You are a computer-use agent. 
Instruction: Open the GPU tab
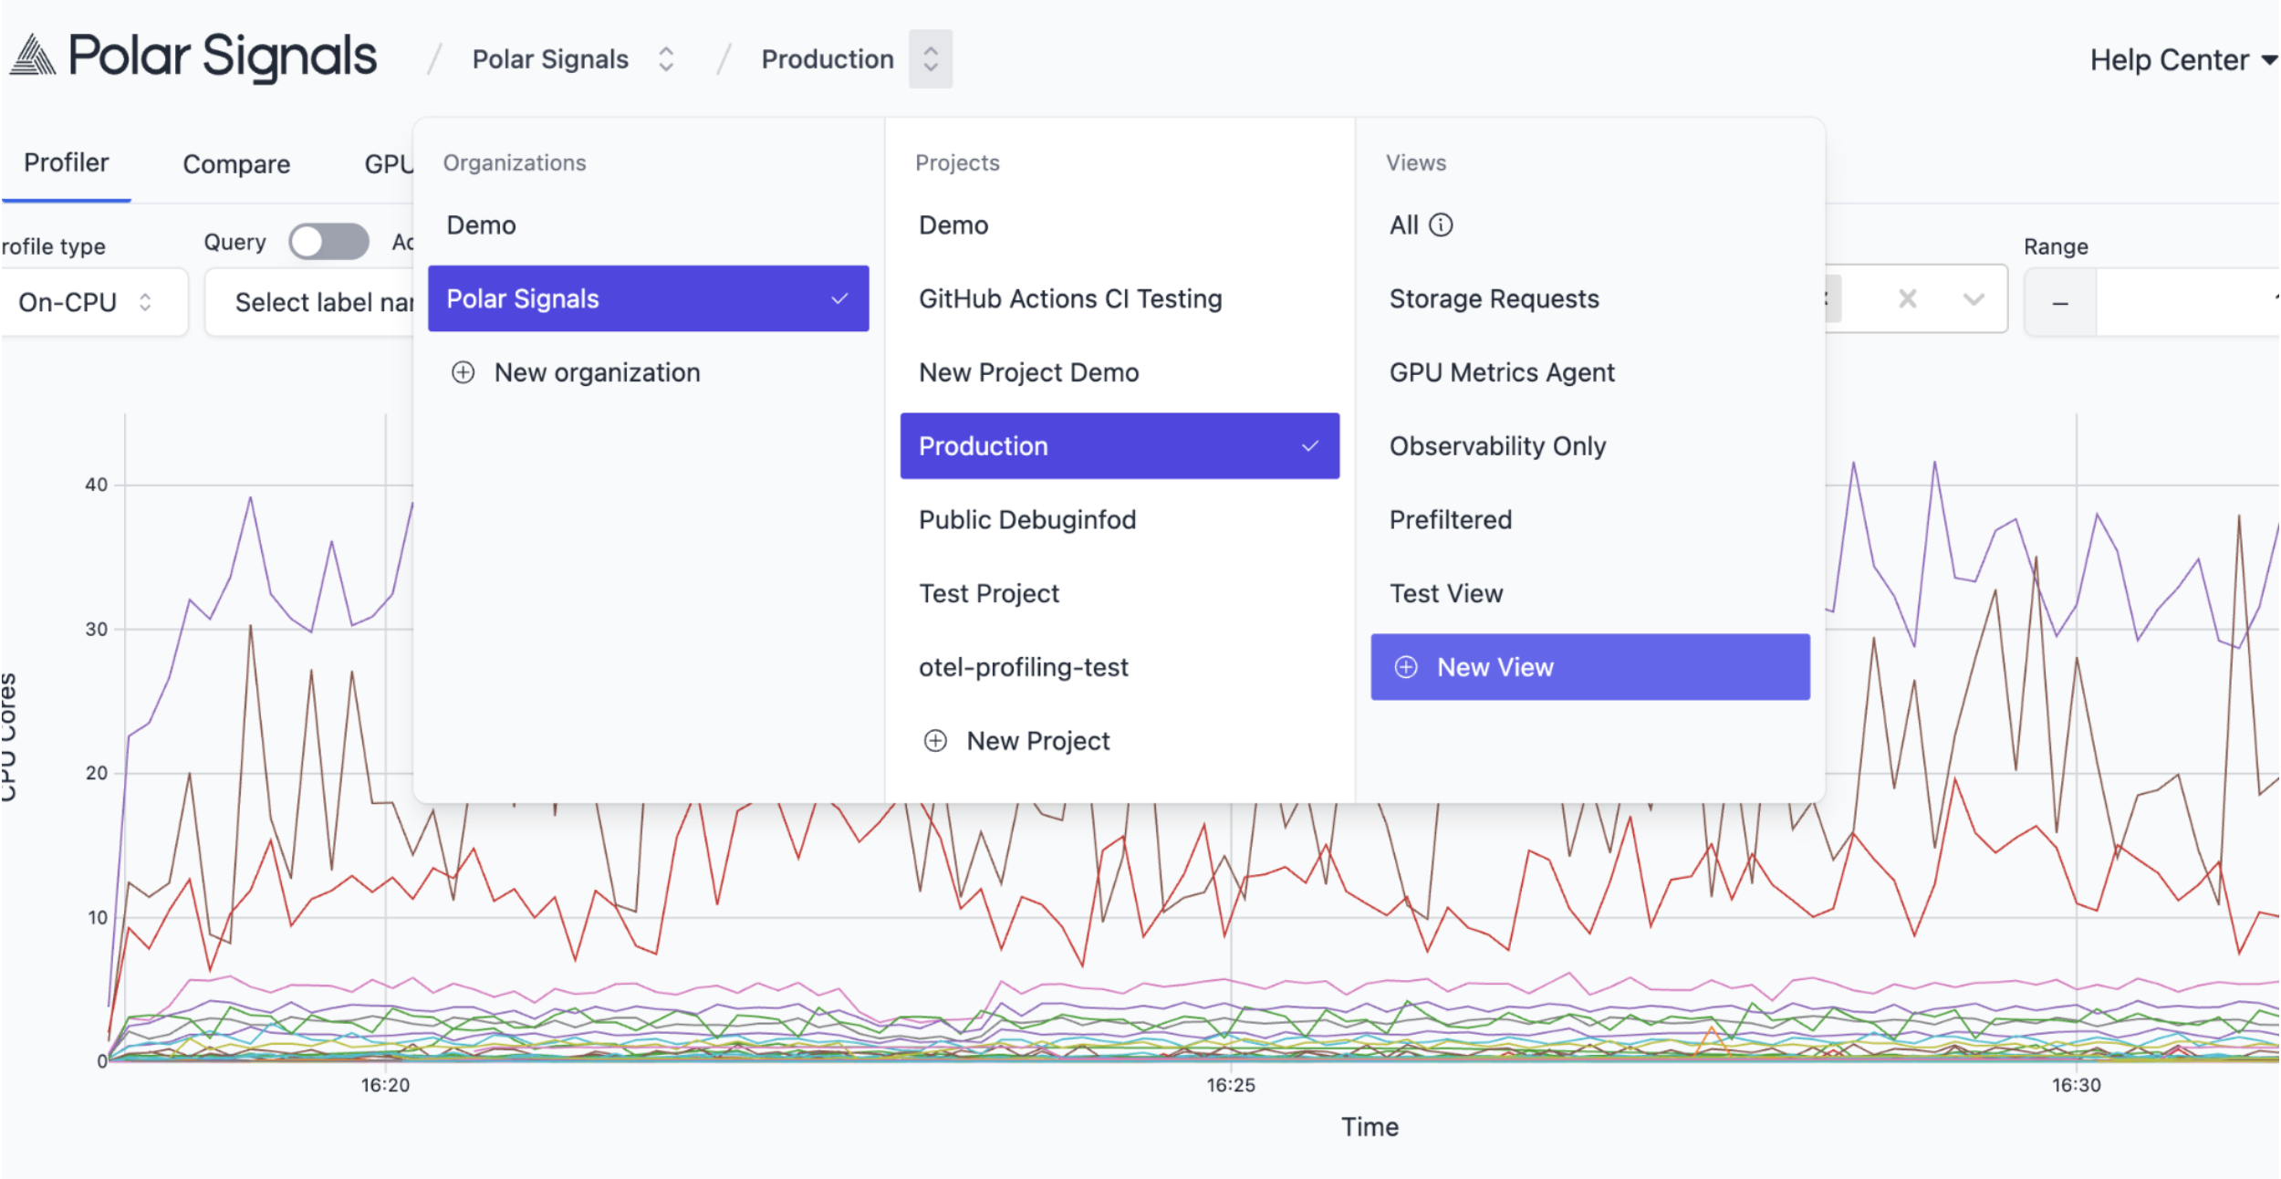tap(389, 164)
